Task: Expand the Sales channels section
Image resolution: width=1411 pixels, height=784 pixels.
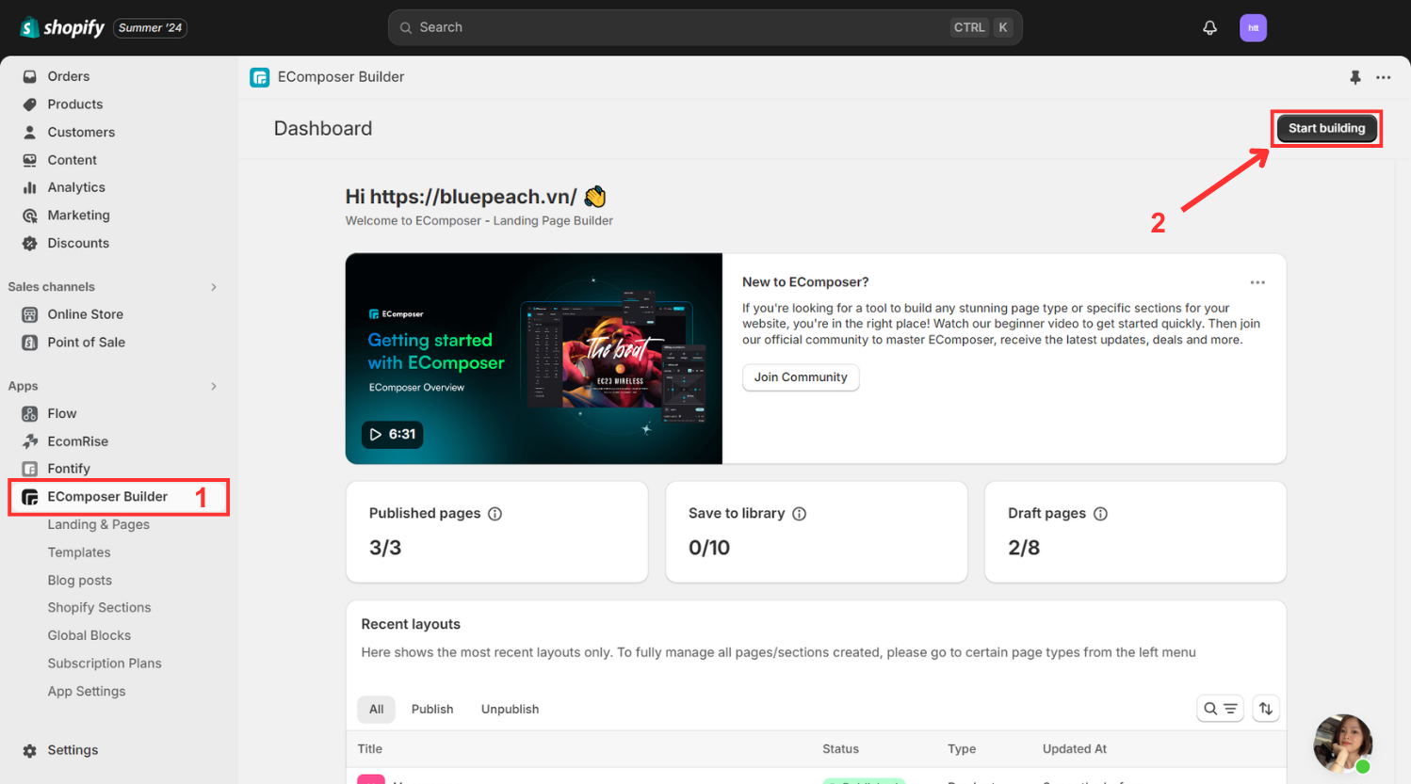Action: (214, 287)
